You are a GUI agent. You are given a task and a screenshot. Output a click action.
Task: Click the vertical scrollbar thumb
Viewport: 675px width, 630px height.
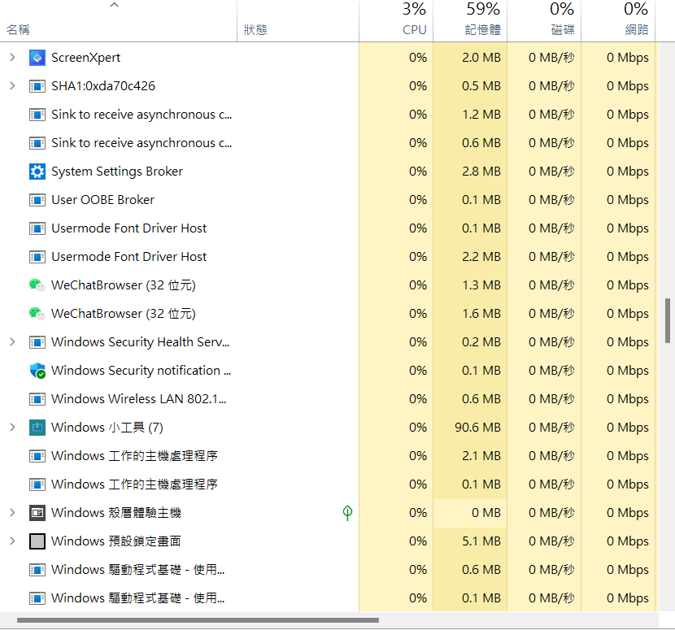click(667, 320)
